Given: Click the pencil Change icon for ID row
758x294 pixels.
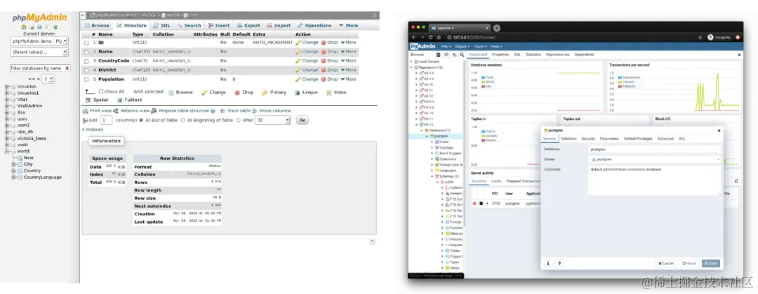Looking at the screenshot, I should point(298,42).
